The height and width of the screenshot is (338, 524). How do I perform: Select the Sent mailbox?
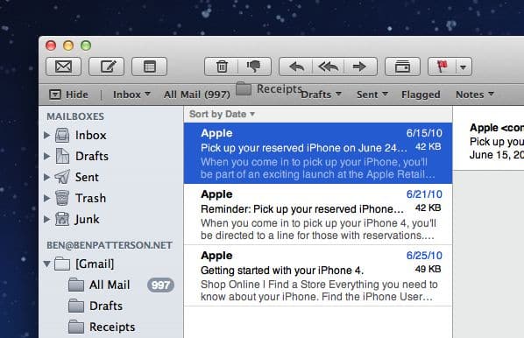111,177
